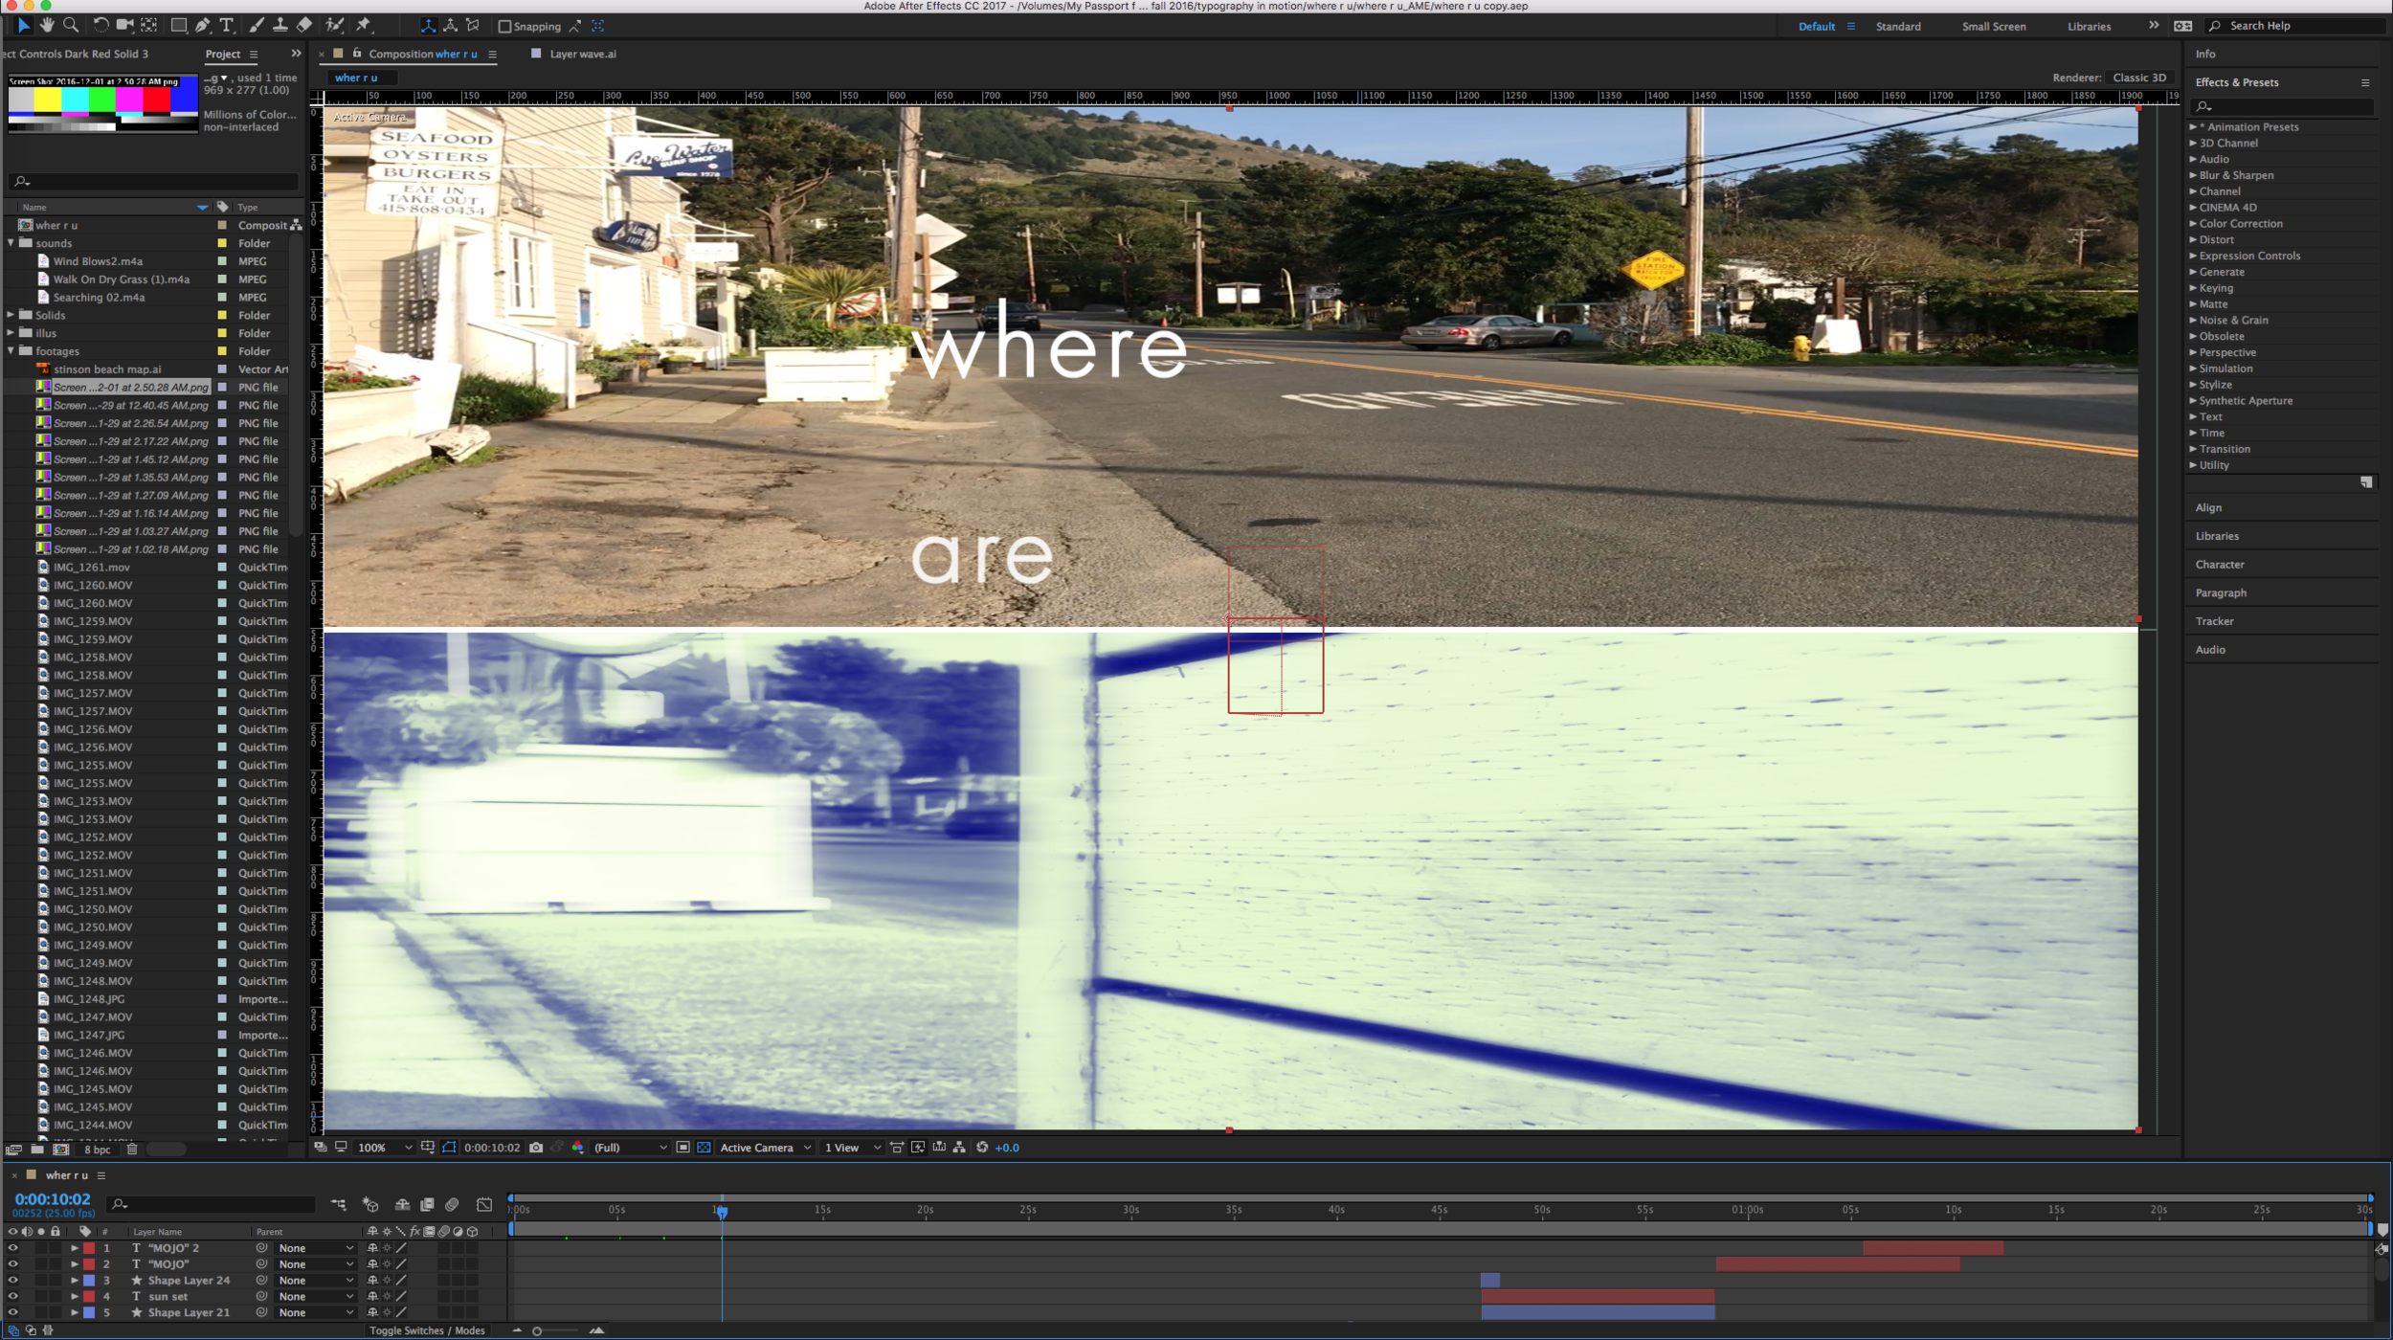Click Toggle Switches / Modes button
Image resolution: width=2393 pixels, height=1340 pixels.
[x=427, y=1330]
